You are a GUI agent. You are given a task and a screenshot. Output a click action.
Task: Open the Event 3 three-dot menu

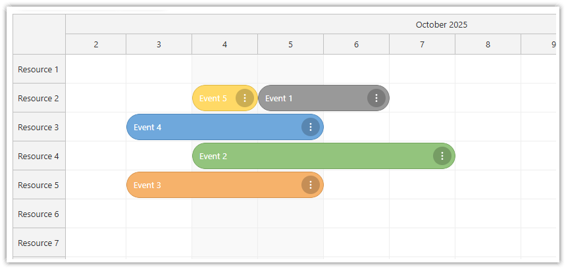pos(311,185)
